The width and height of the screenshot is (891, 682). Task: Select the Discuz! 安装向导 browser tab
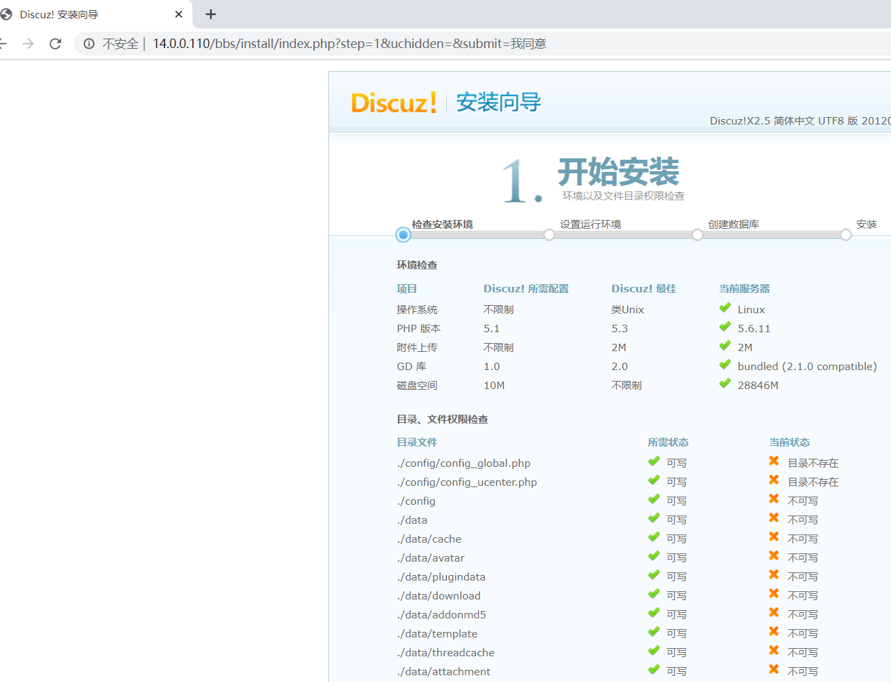click(x=95, y=14)
